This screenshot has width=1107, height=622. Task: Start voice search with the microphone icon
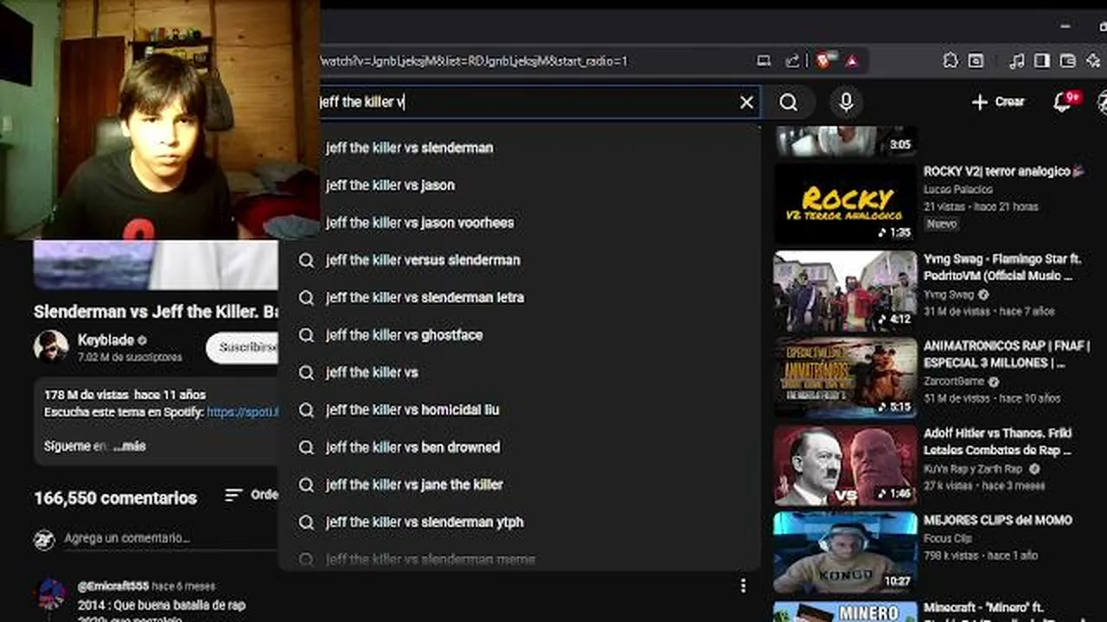point(847,102)
